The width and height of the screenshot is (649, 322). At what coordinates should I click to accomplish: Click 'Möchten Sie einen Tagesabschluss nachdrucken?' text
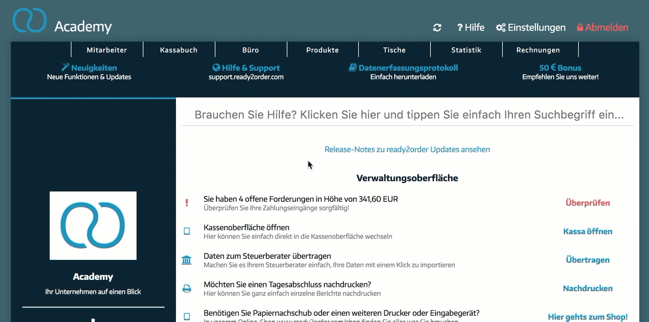pyautogui.click(x=287, y=284)
